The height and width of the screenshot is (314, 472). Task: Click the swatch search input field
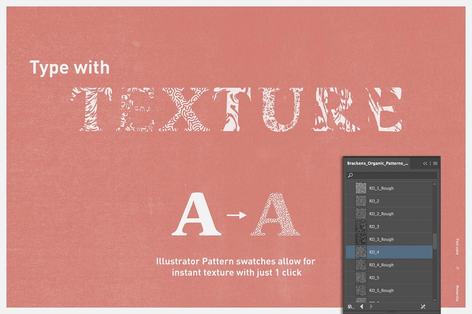[392, 175]
